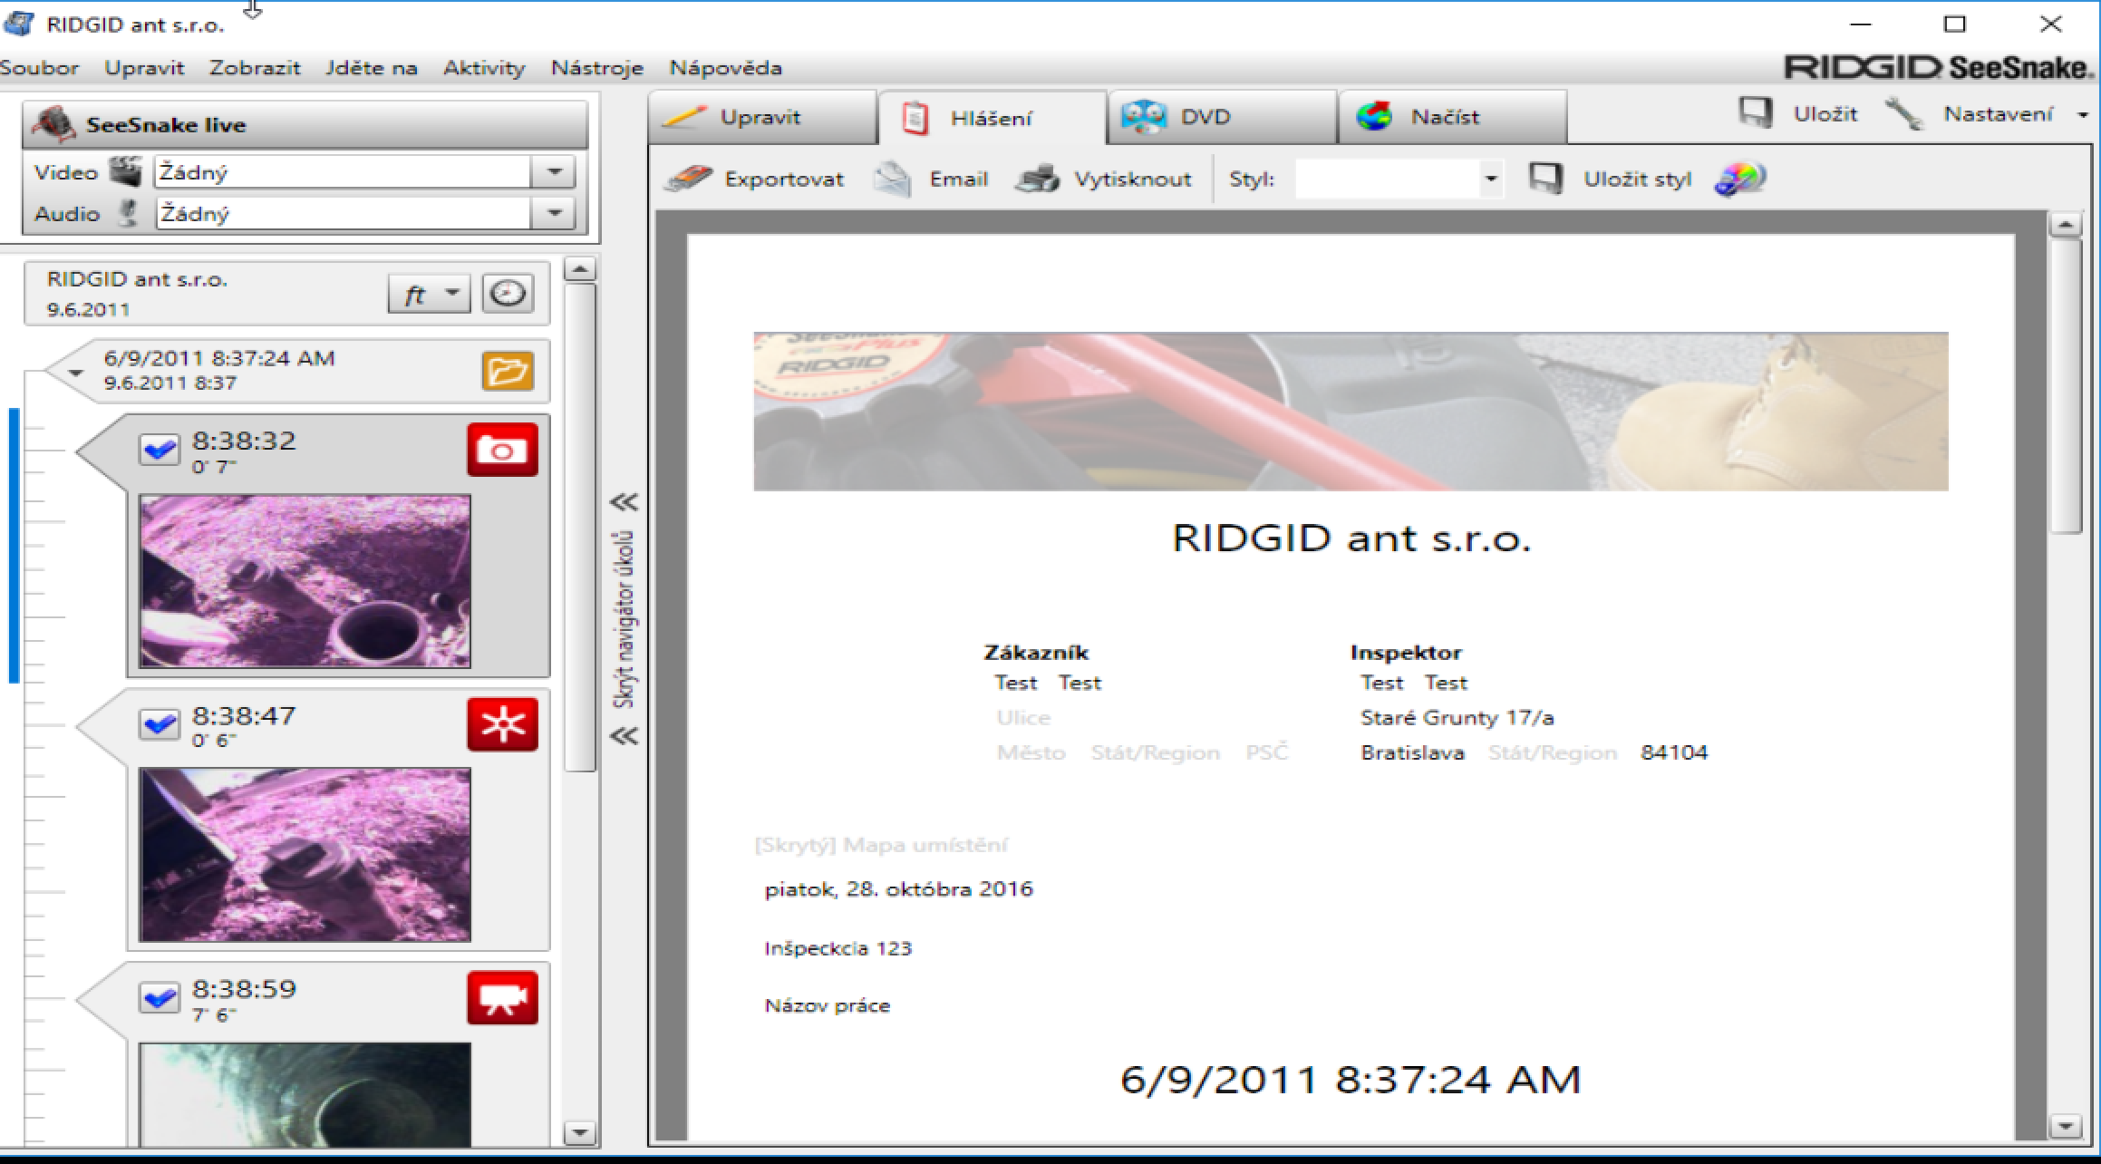Viewport: 2101px width, 1164px height.
Task: Uncheck the 8:38:47 item checkbox
Action: tap(160, 724)
